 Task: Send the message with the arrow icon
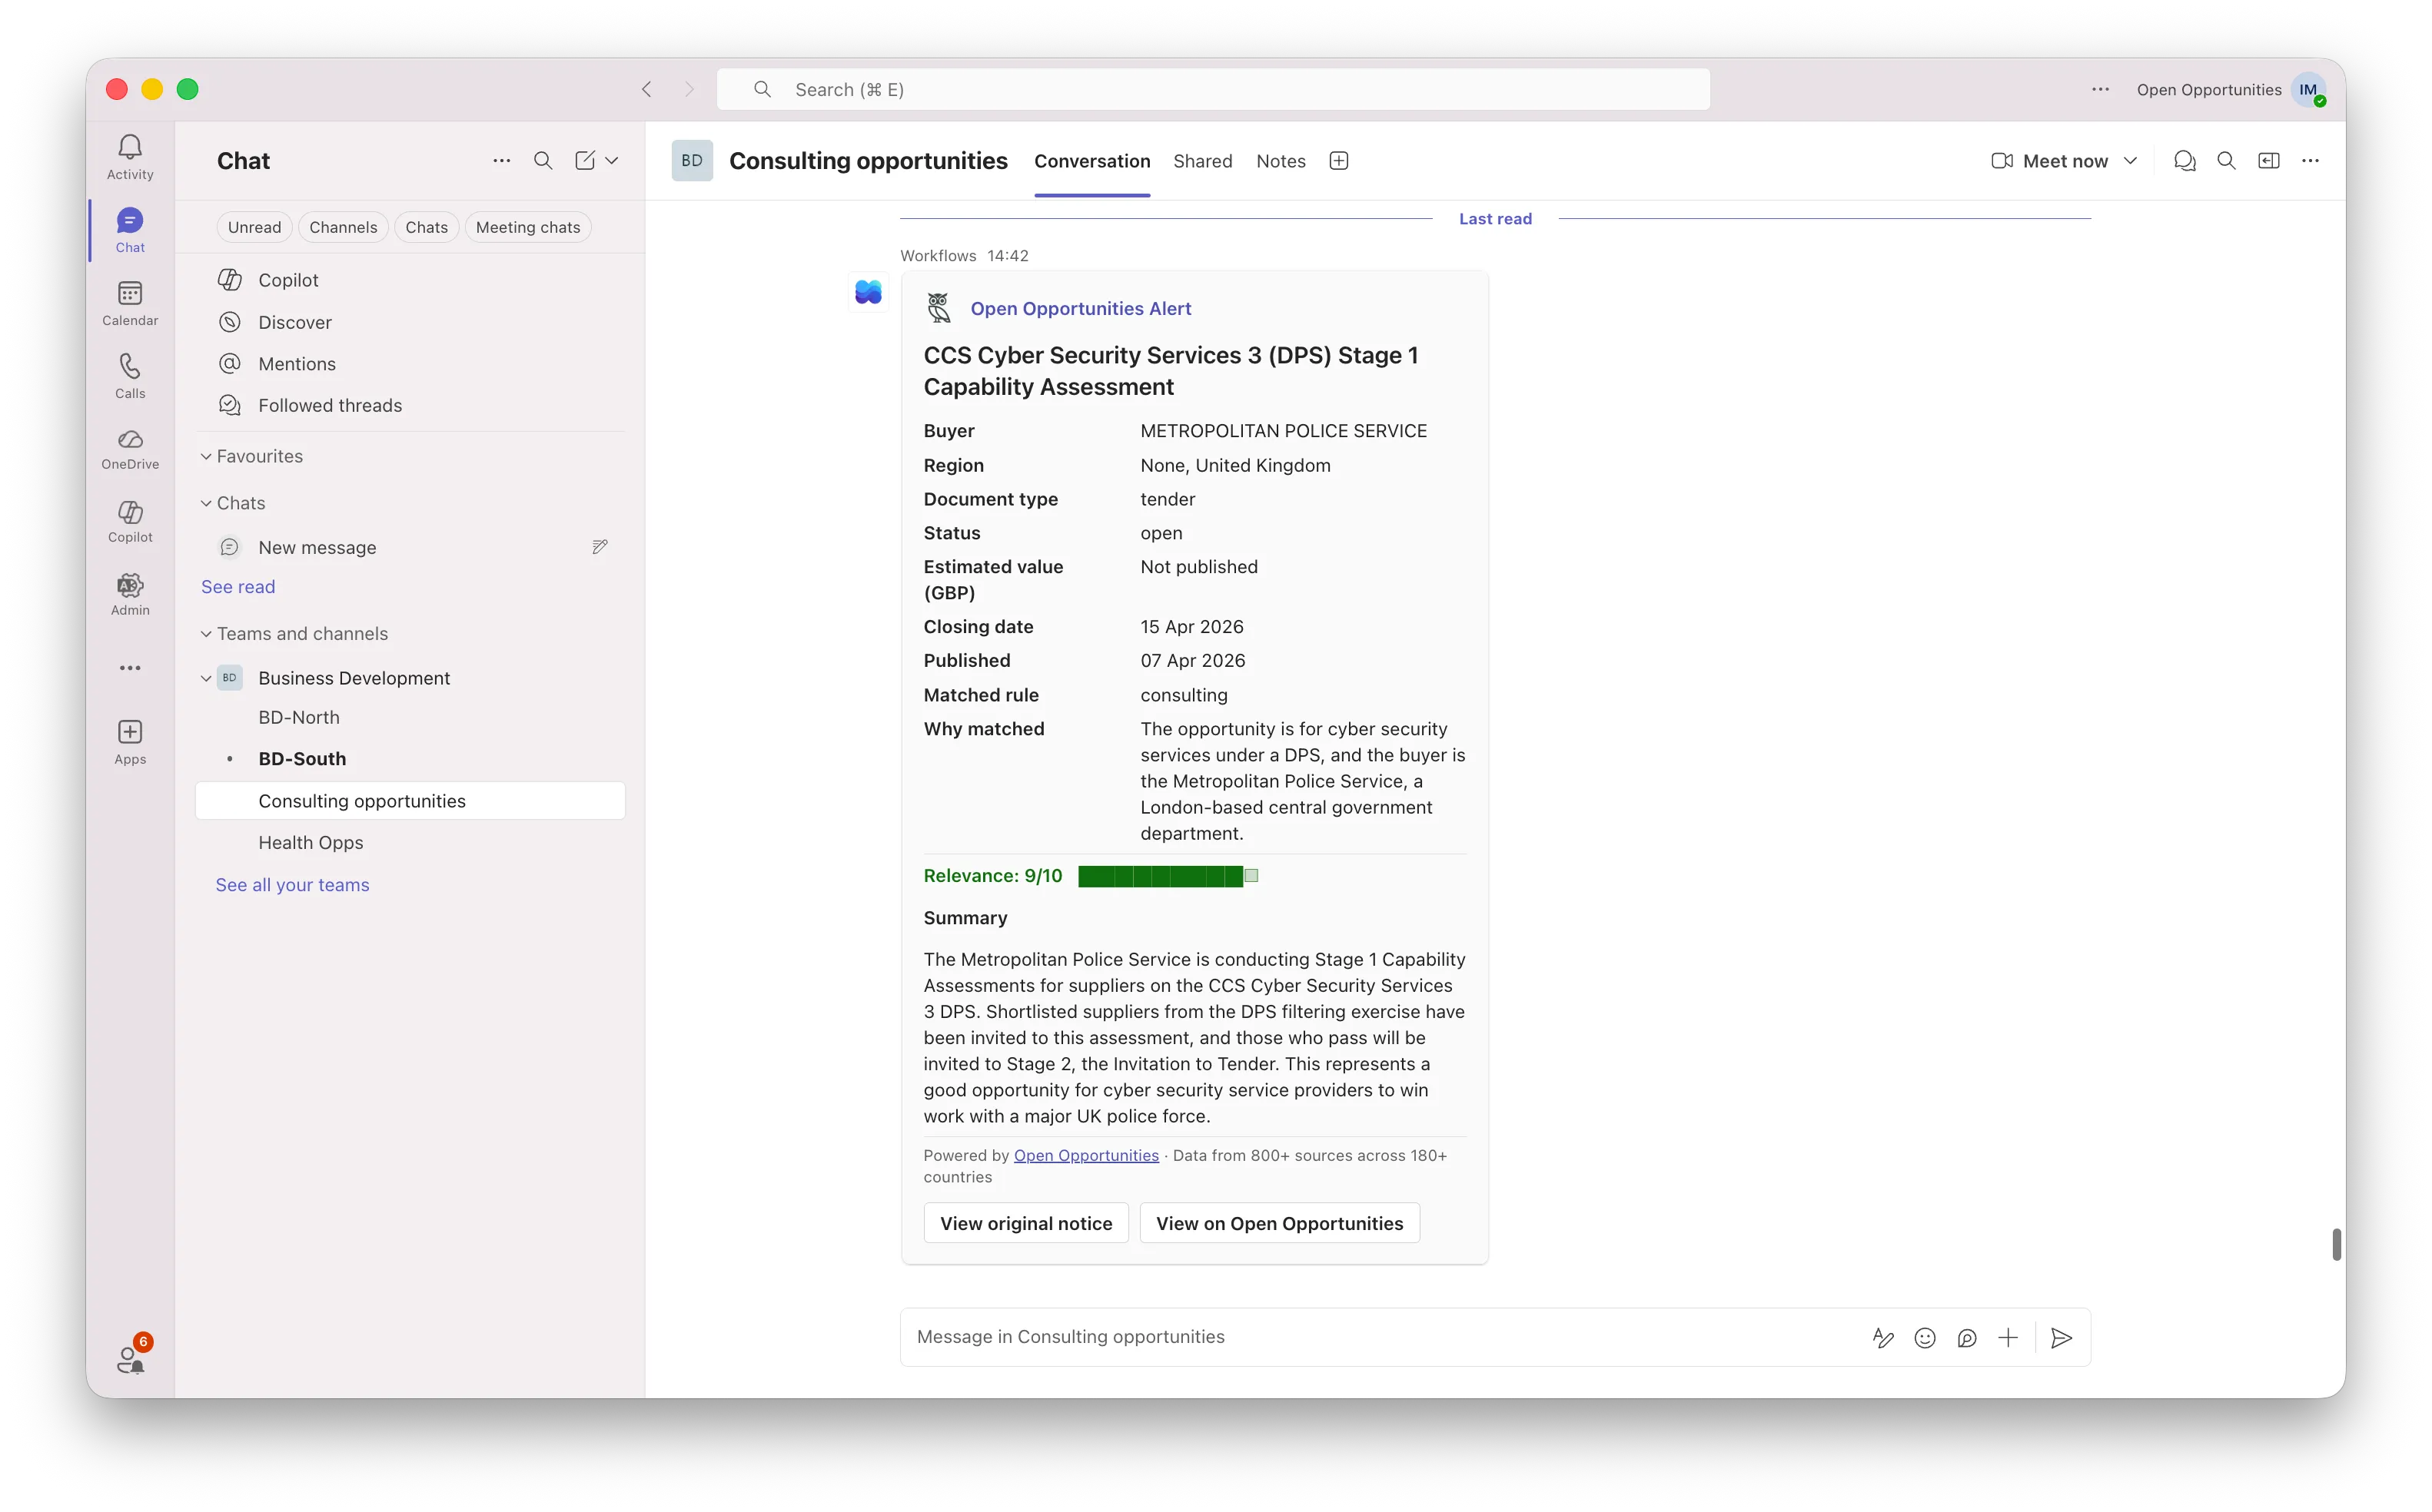tap(2062, 1338)
